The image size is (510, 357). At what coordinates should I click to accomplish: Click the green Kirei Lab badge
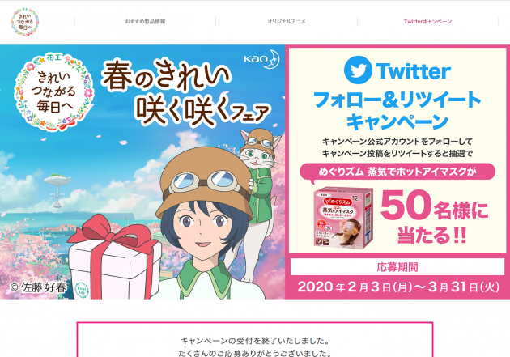[x=82, y=290]
